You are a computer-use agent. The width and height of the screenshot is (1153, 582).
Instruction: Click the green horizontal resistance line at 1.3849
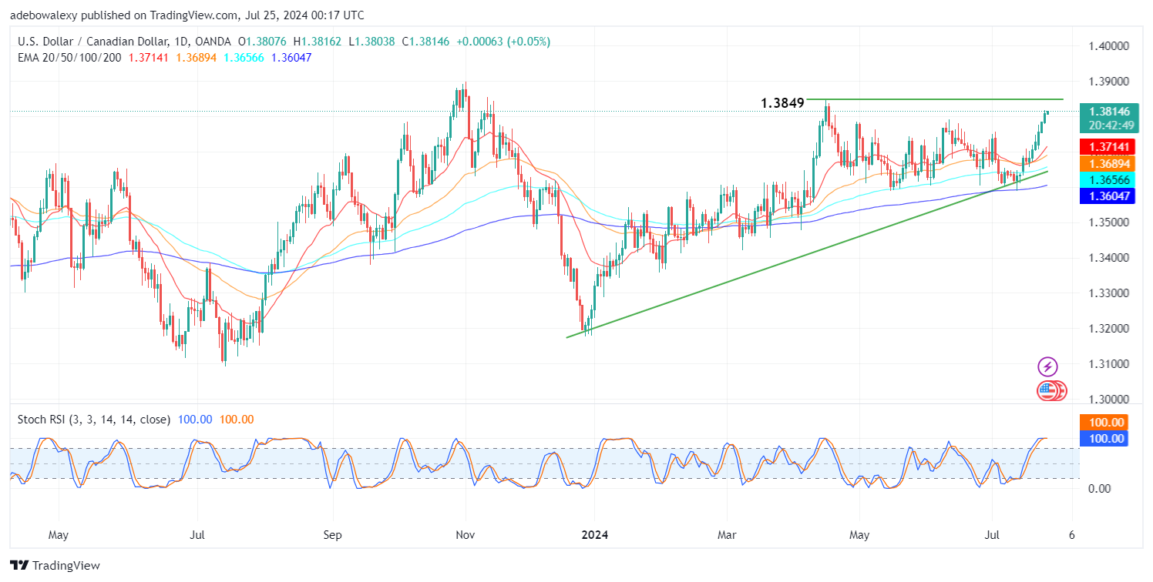coord(935,99)
